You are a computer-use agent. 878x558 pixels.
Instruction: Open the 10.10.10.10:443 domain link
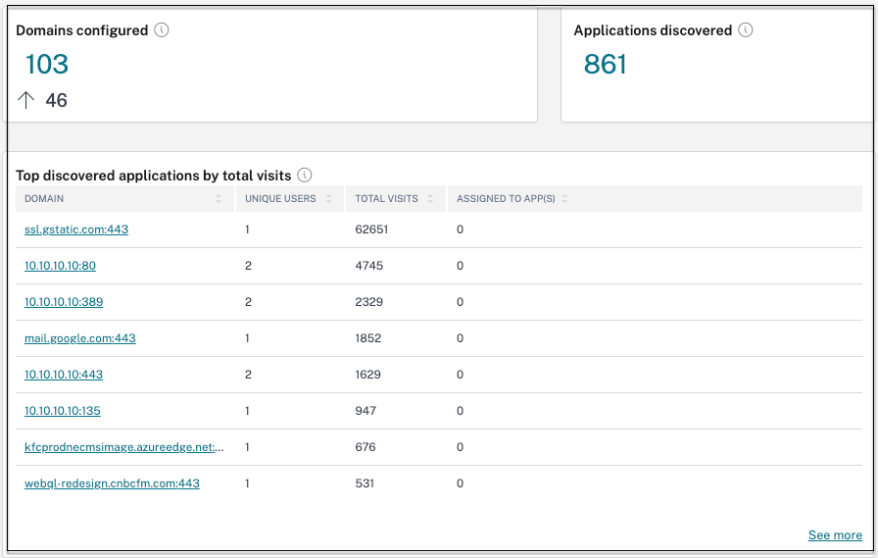(64, 375)
